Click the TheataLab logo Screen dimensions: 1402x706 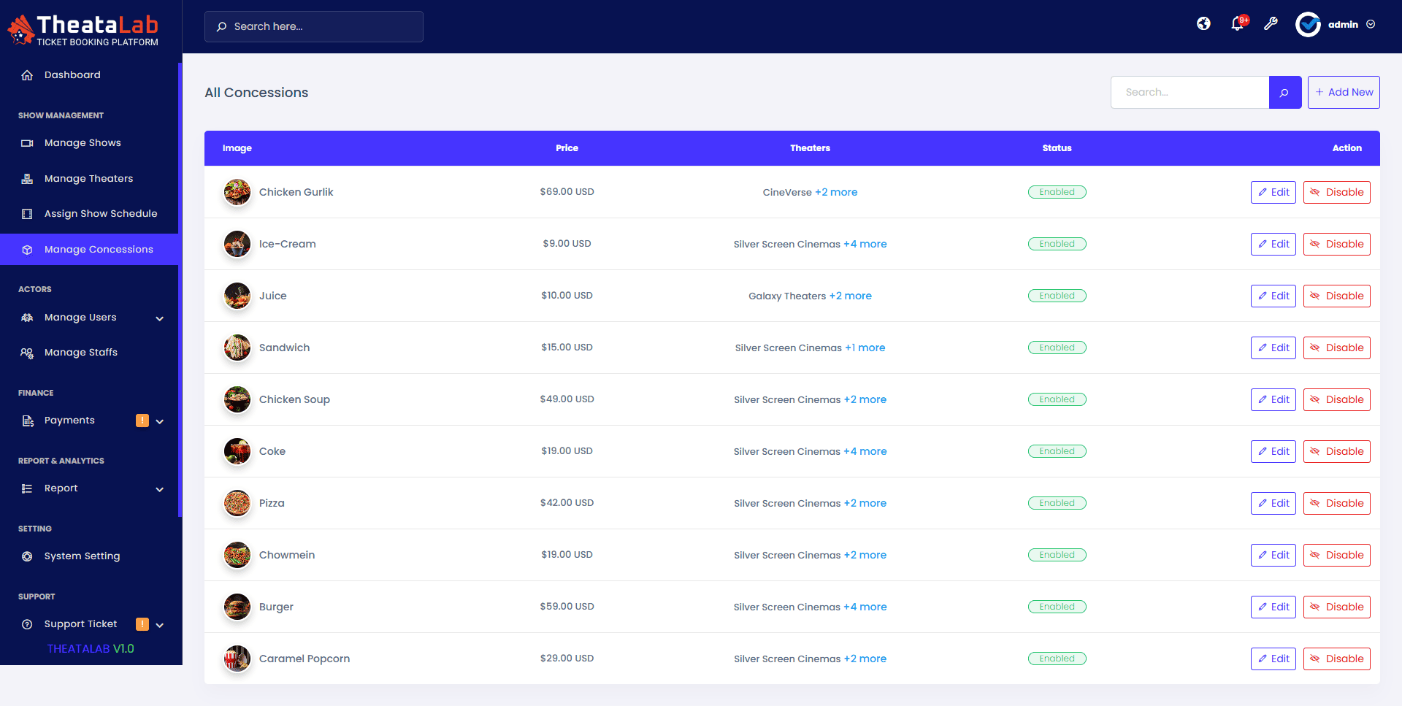click(x=83, y=31)
